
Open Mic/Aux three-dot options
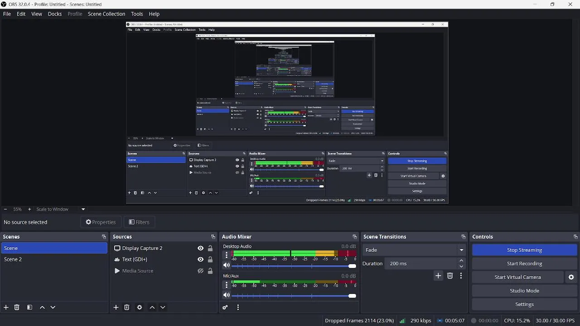227,285
